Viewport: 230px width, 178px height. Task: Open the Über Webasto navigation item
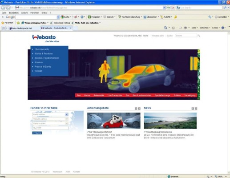pyautogui.click(x=42, y=49)
